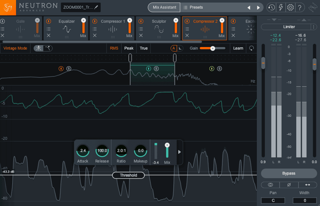Remove the Sculptor module

[x=141, y=36]
